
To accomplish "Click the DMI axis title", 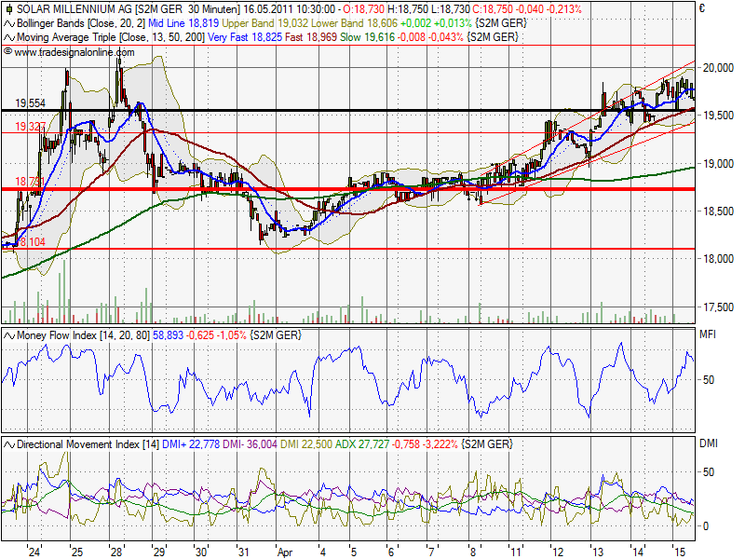I will [x=709, y=443].
